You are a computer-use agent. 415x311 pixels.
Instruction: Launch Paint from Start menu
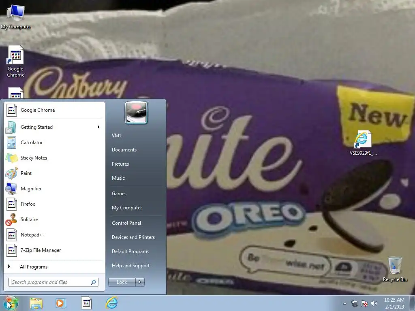click(x=54, y=173)
